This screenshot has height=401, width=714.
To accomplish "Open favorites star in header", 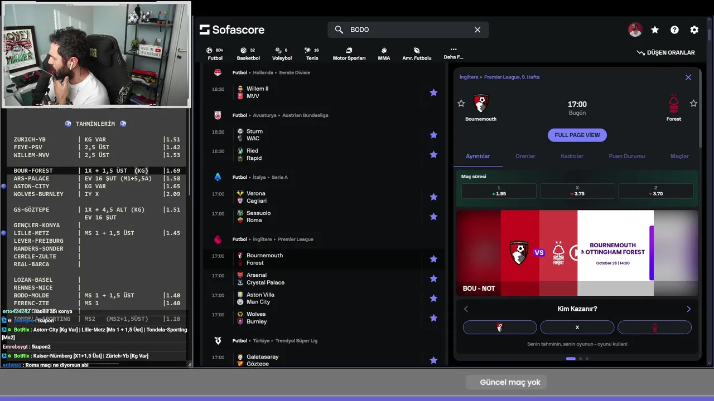I will point(655,30).
